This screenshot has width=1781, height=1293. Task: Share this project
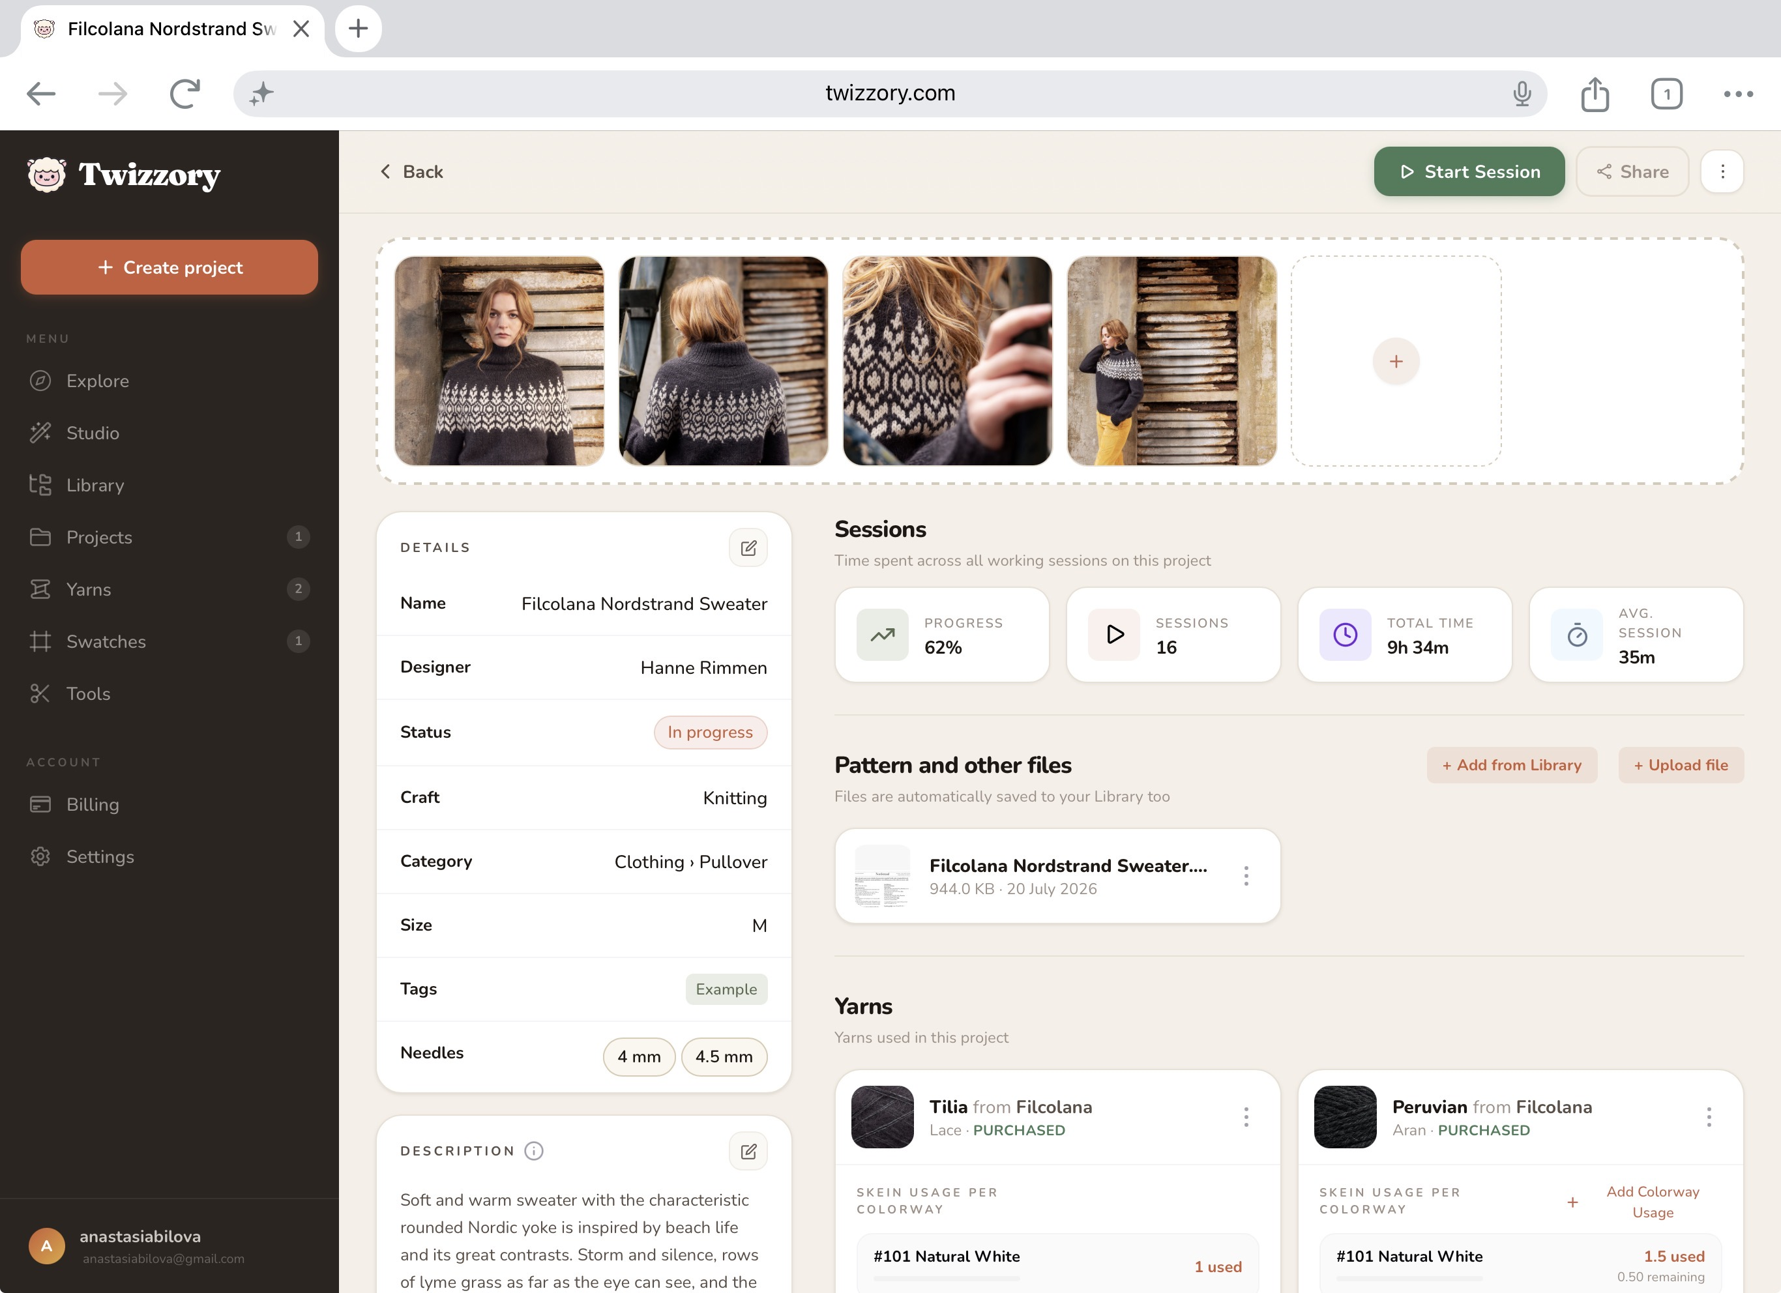click(1632, 172)
